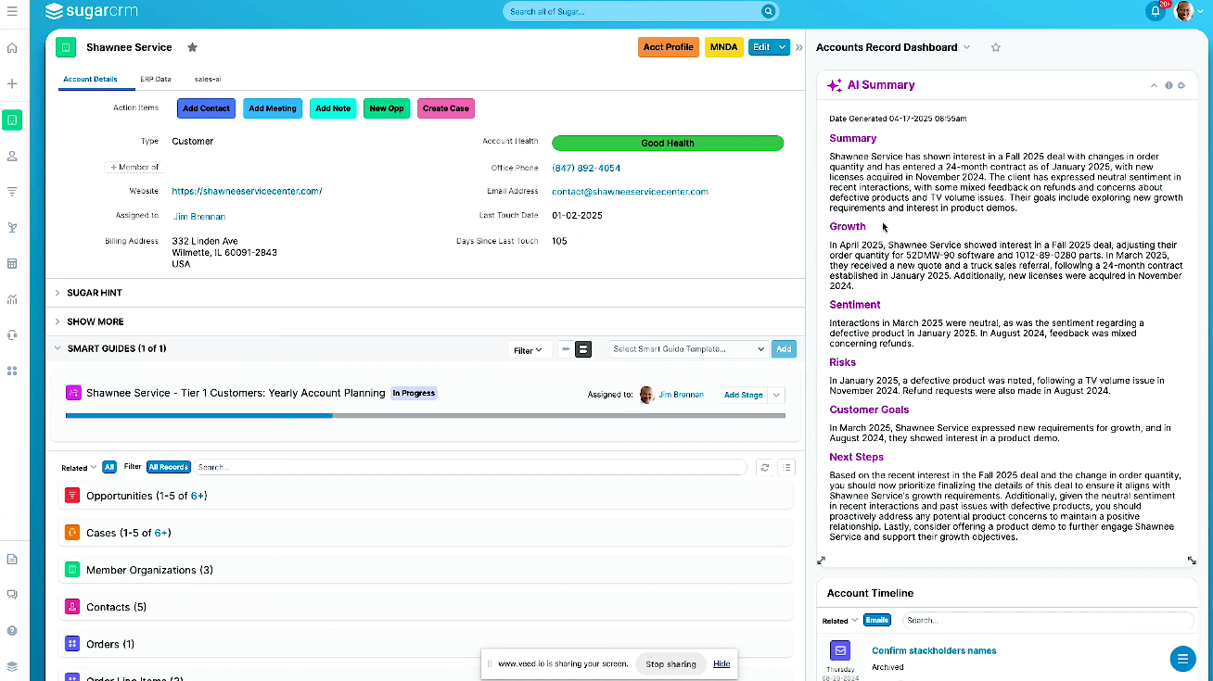Image resolution: width=1213 pixels, height=681 pixels.
Task: Switch Smart Guides to expanded dark view
Action: [x=583, y=349]
